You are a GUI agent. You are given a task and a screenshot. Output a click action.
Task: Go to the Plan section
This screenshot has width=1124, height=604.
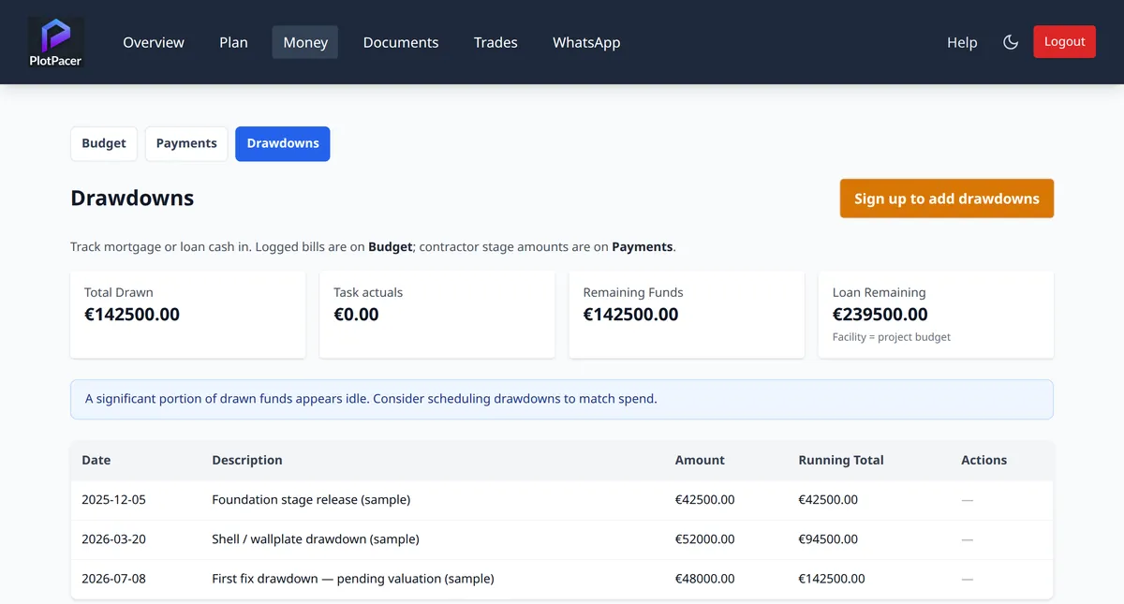point(233,42)
